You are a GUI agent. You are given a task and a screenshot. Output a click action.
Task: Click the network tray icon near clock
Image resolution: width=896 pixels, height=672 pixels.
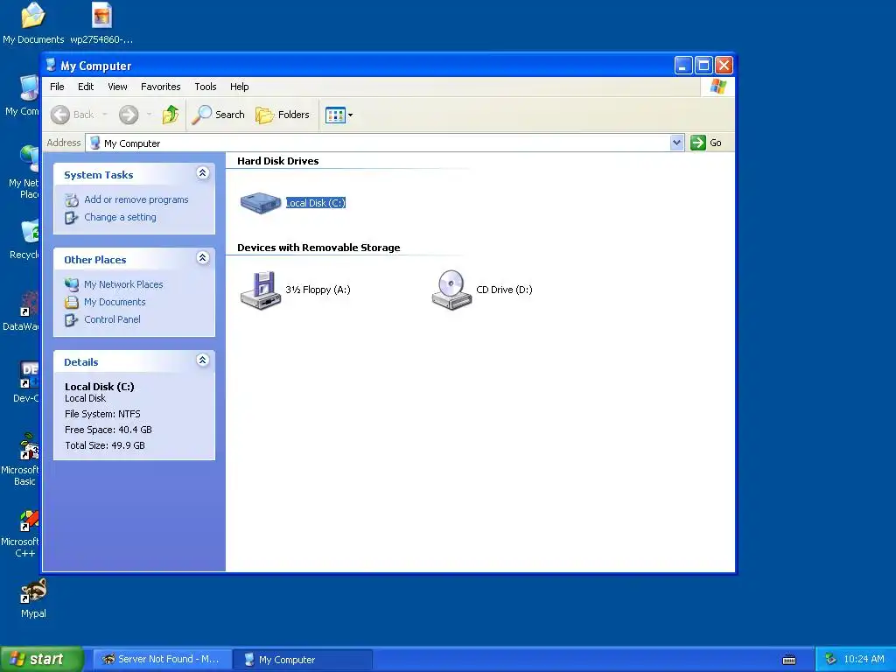click(831, 660)
